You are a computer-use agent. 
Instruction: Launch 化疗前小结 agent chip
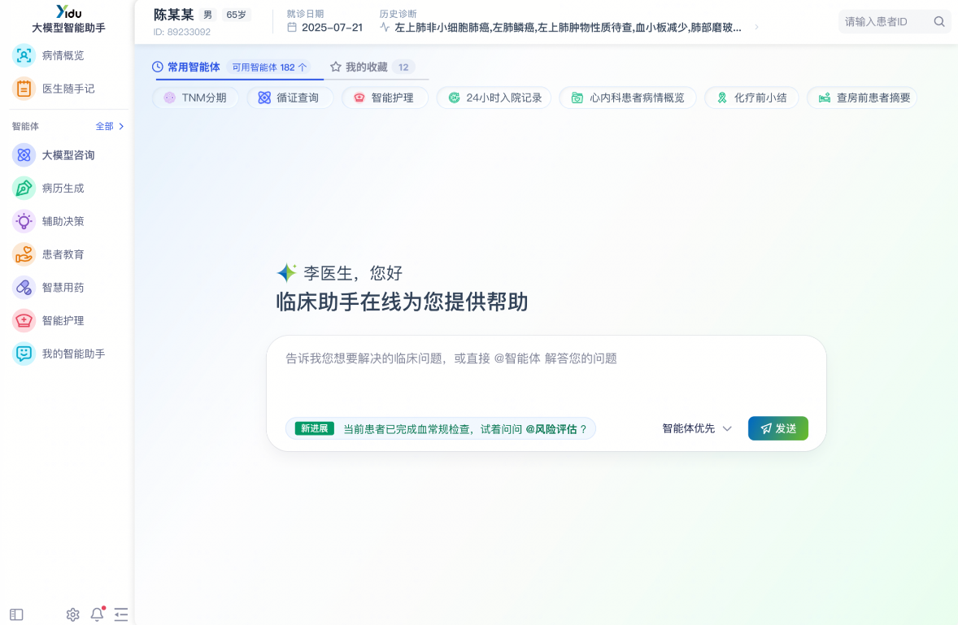[751, 98]
